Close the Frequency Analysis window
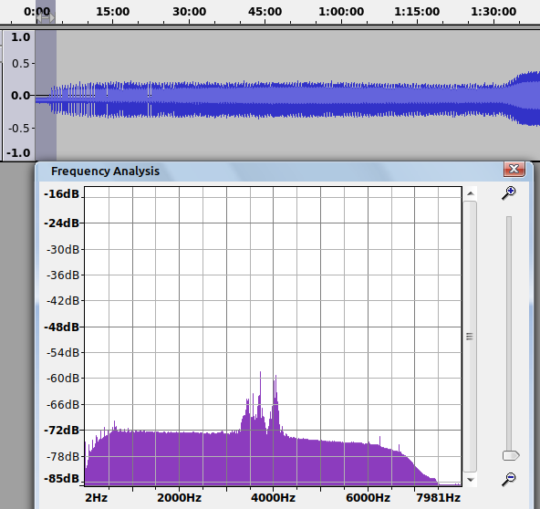 click(x=514, y=169)
